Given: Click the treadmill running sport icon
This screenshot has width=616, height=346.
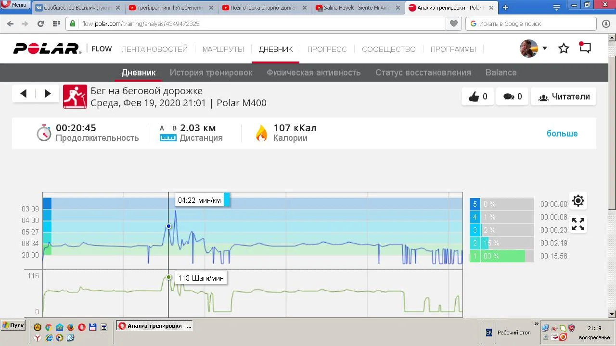Looking at the screenshot, I should coord(75,97).
